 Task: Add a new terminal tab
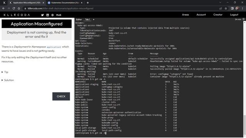point(94,20)
